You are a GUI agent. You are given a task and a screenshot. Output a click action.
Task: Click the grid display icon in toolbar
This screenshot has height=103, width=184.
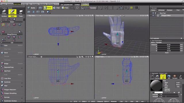(x=137, y=8)
